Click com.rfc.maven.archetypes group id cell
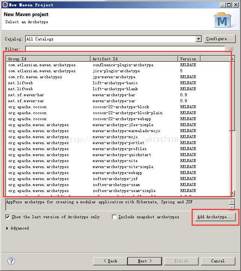Viewport: 241px width, 271px height. (x=35, y=77)
